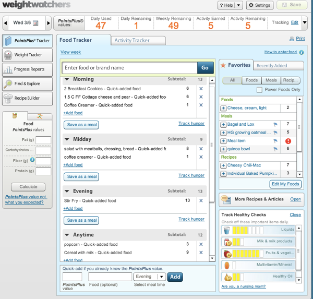
Task: Click the food list scrollbar down arrow
Action: (212, 258)
